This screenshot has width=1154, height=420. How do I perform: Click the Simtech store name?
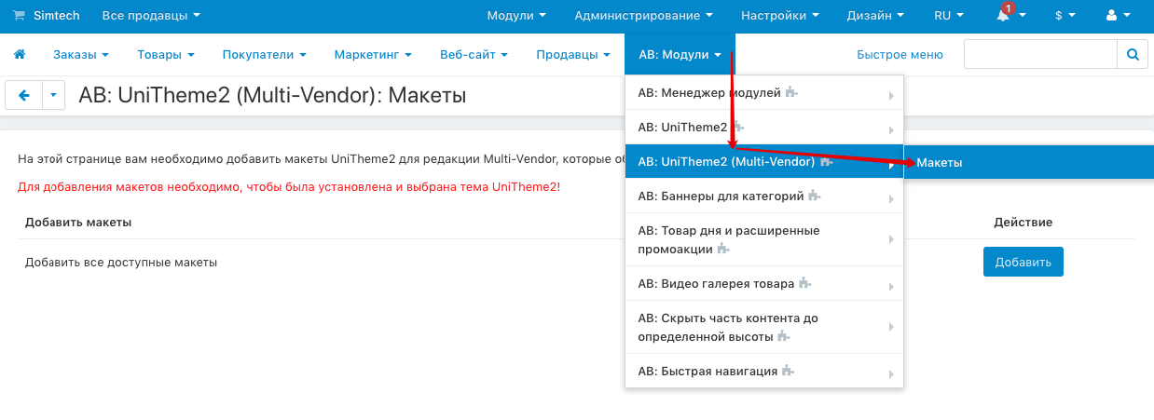click(x=57, y=16)
